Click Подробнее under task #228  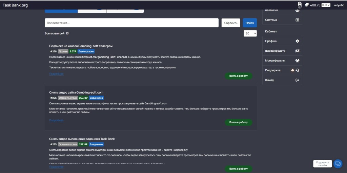[x=56, y=74]
